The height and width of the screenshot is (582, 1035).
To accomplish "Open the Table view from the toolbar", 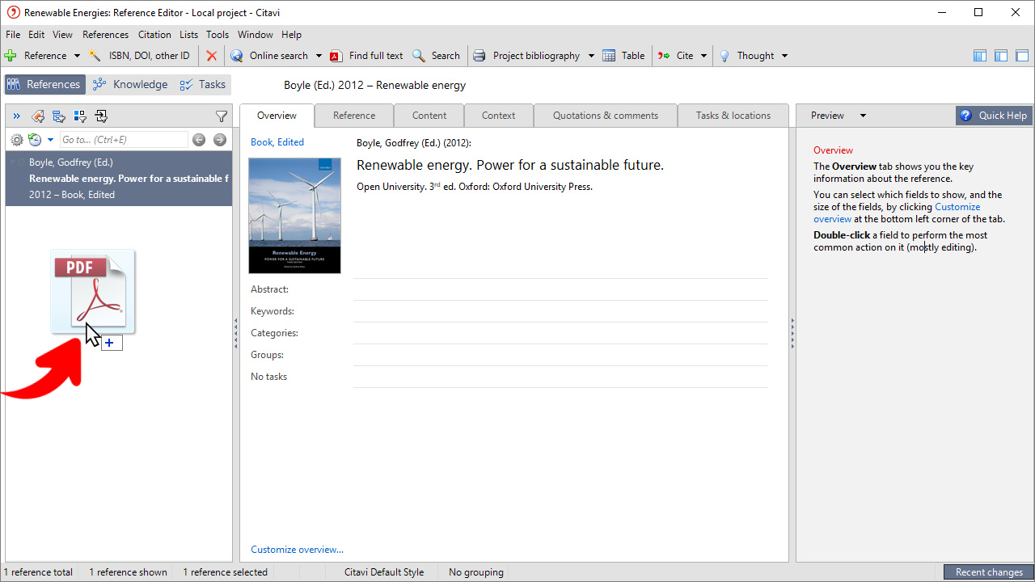I will pos(623,56).
